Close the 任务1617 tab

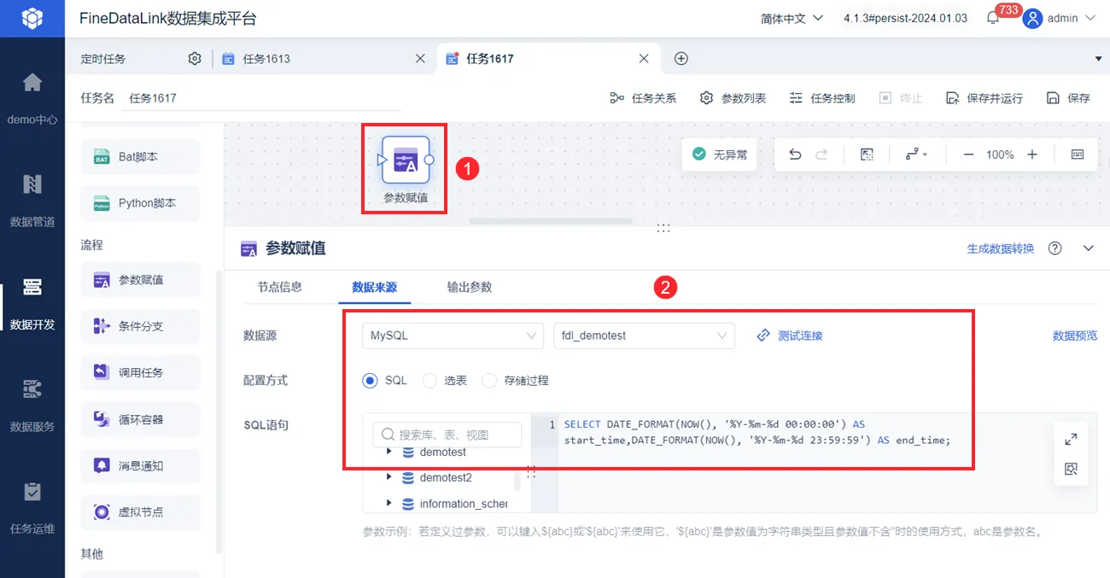pyautogui.click(x=645, y=59)
